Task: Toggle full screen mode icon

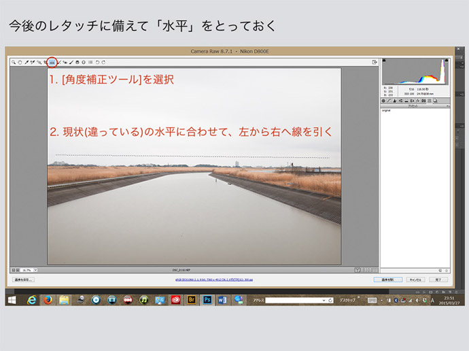Action: pos(375,62)
